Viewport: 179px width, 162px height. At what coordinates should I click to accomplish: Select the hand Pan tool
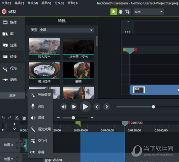(120, 12)
